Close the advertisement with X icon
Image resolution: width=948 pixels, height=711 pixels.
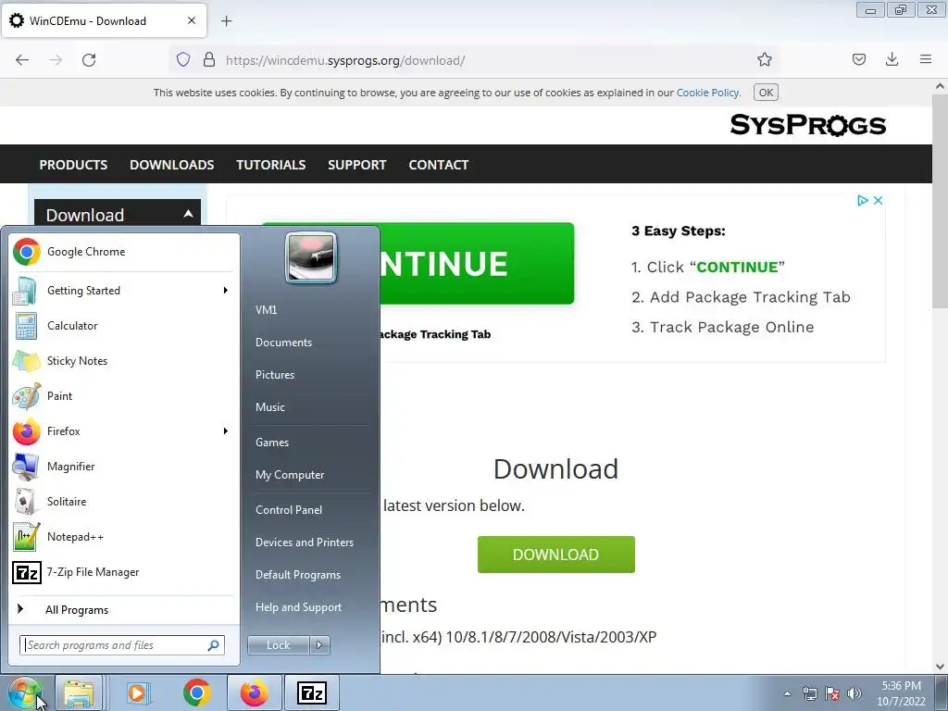click(x=878, y=200)
